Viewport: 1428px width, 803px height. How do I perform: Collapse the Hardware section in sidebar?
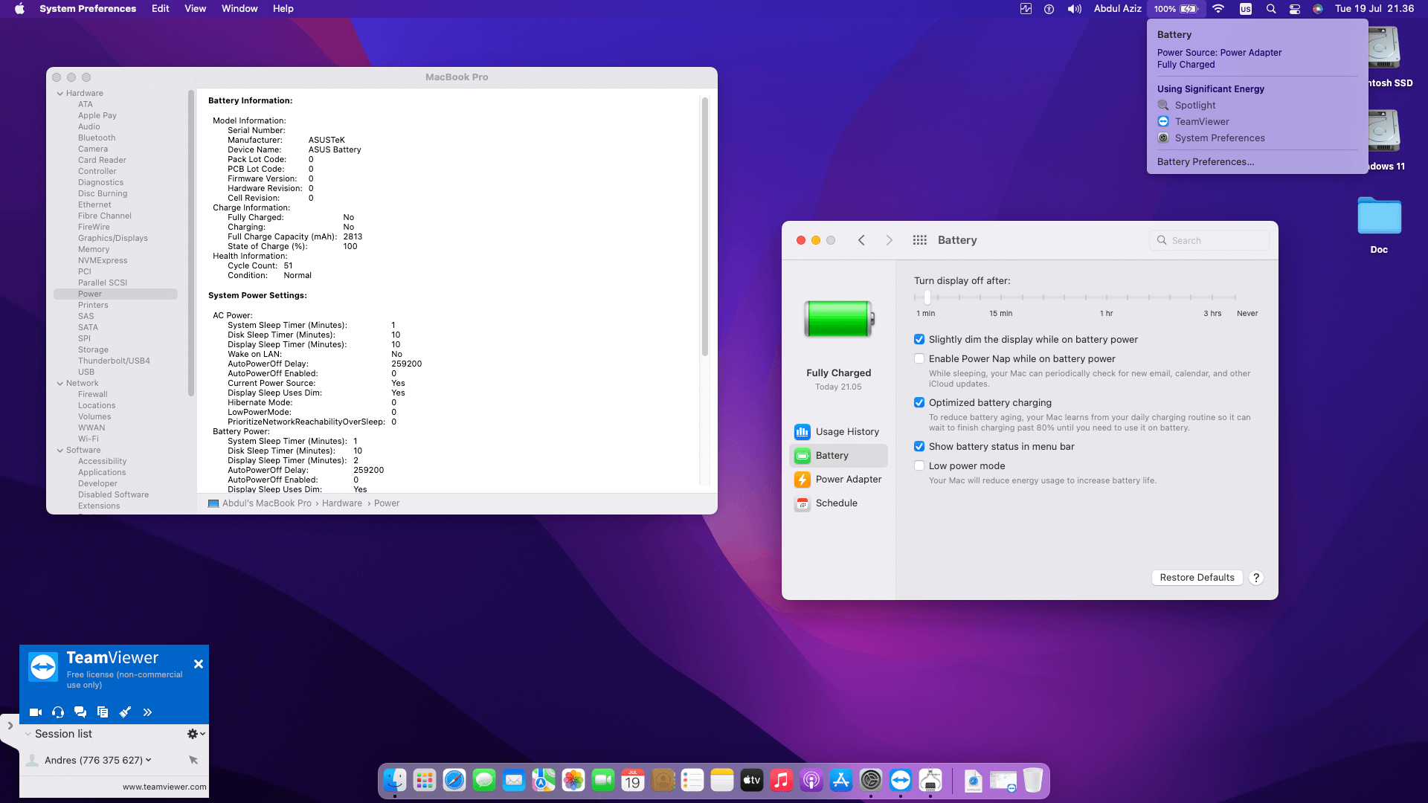(60, 94)
